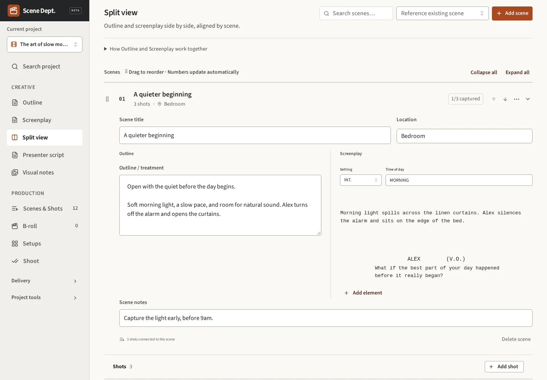Image resolution: width=547 pixels, height=380 pixels.
Task: Click Expand all scenes
Action: 517,73
